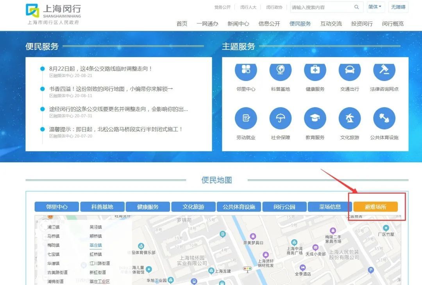
Task: Open the 劳动就业 service icon
Action: coord(246,118)
